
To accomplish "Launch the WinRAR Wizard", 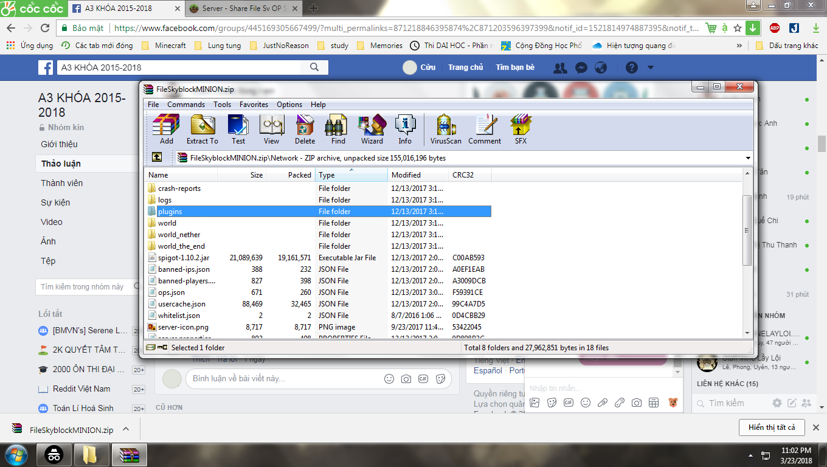I will [x=372, y=130].
